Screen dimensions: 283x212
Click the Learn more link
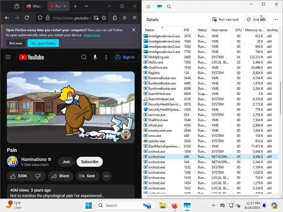click(92, 35)
